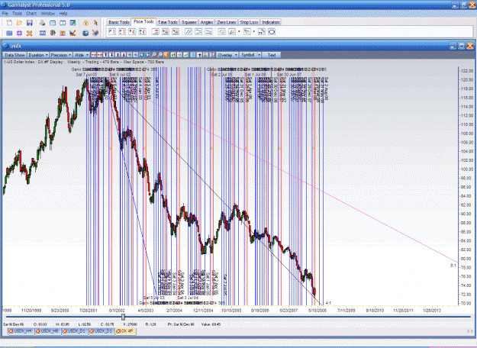
Task: Click the line chart icon with orange base
Action: click(73, 33)
